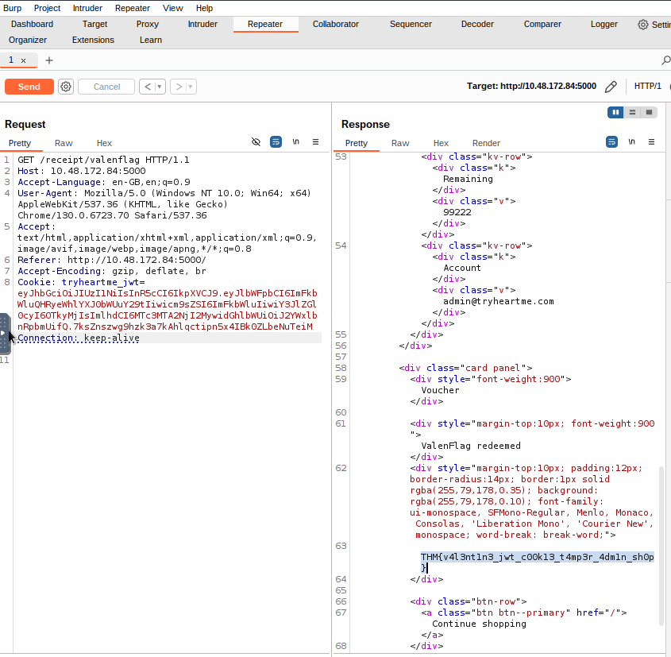Edit target with the pencil icon
This screenshot has height=657, width=671.
[611, 87]
